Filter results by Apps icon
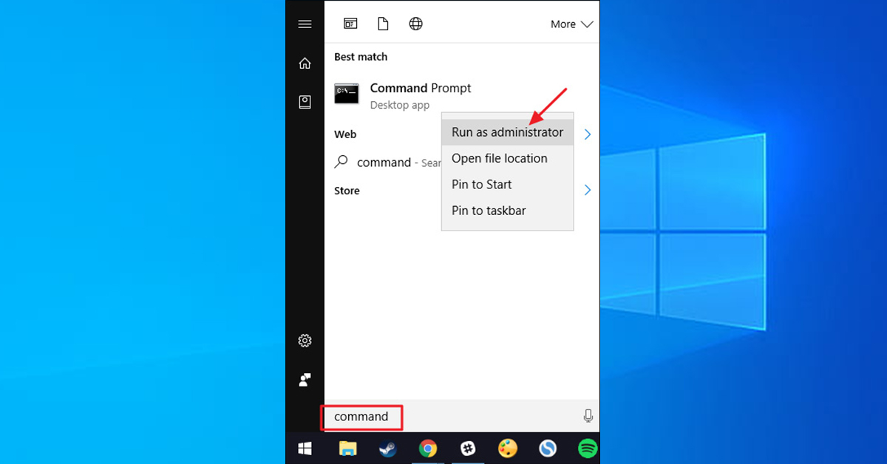This screenshot has width=887, height=464. [x=350, y=24]
